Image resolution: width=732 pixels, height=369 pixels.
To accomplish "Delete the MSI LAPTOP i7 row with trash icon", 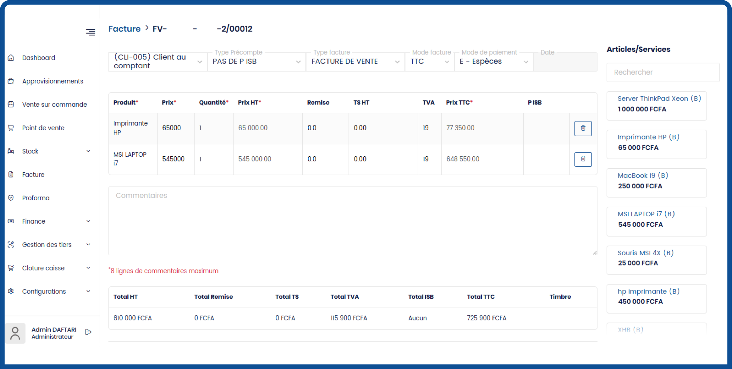I will pos(583,159).
